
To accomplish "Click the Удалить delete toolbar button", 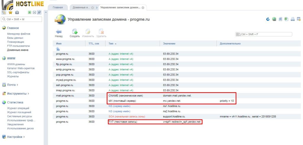I will pos(101,33).
